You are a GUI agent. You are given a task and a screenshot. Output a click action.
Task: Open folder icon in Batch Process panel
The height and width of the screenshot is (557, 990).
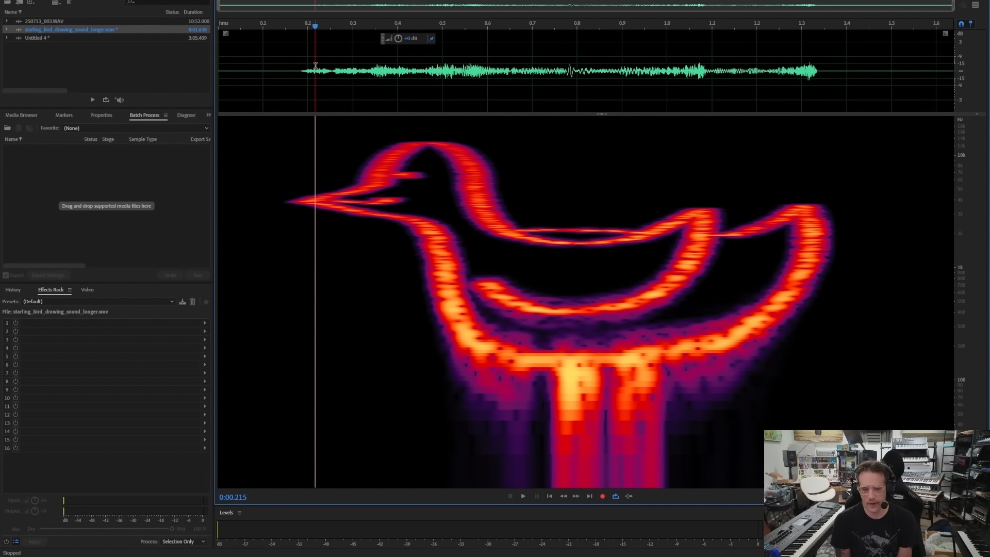(8, 128)
